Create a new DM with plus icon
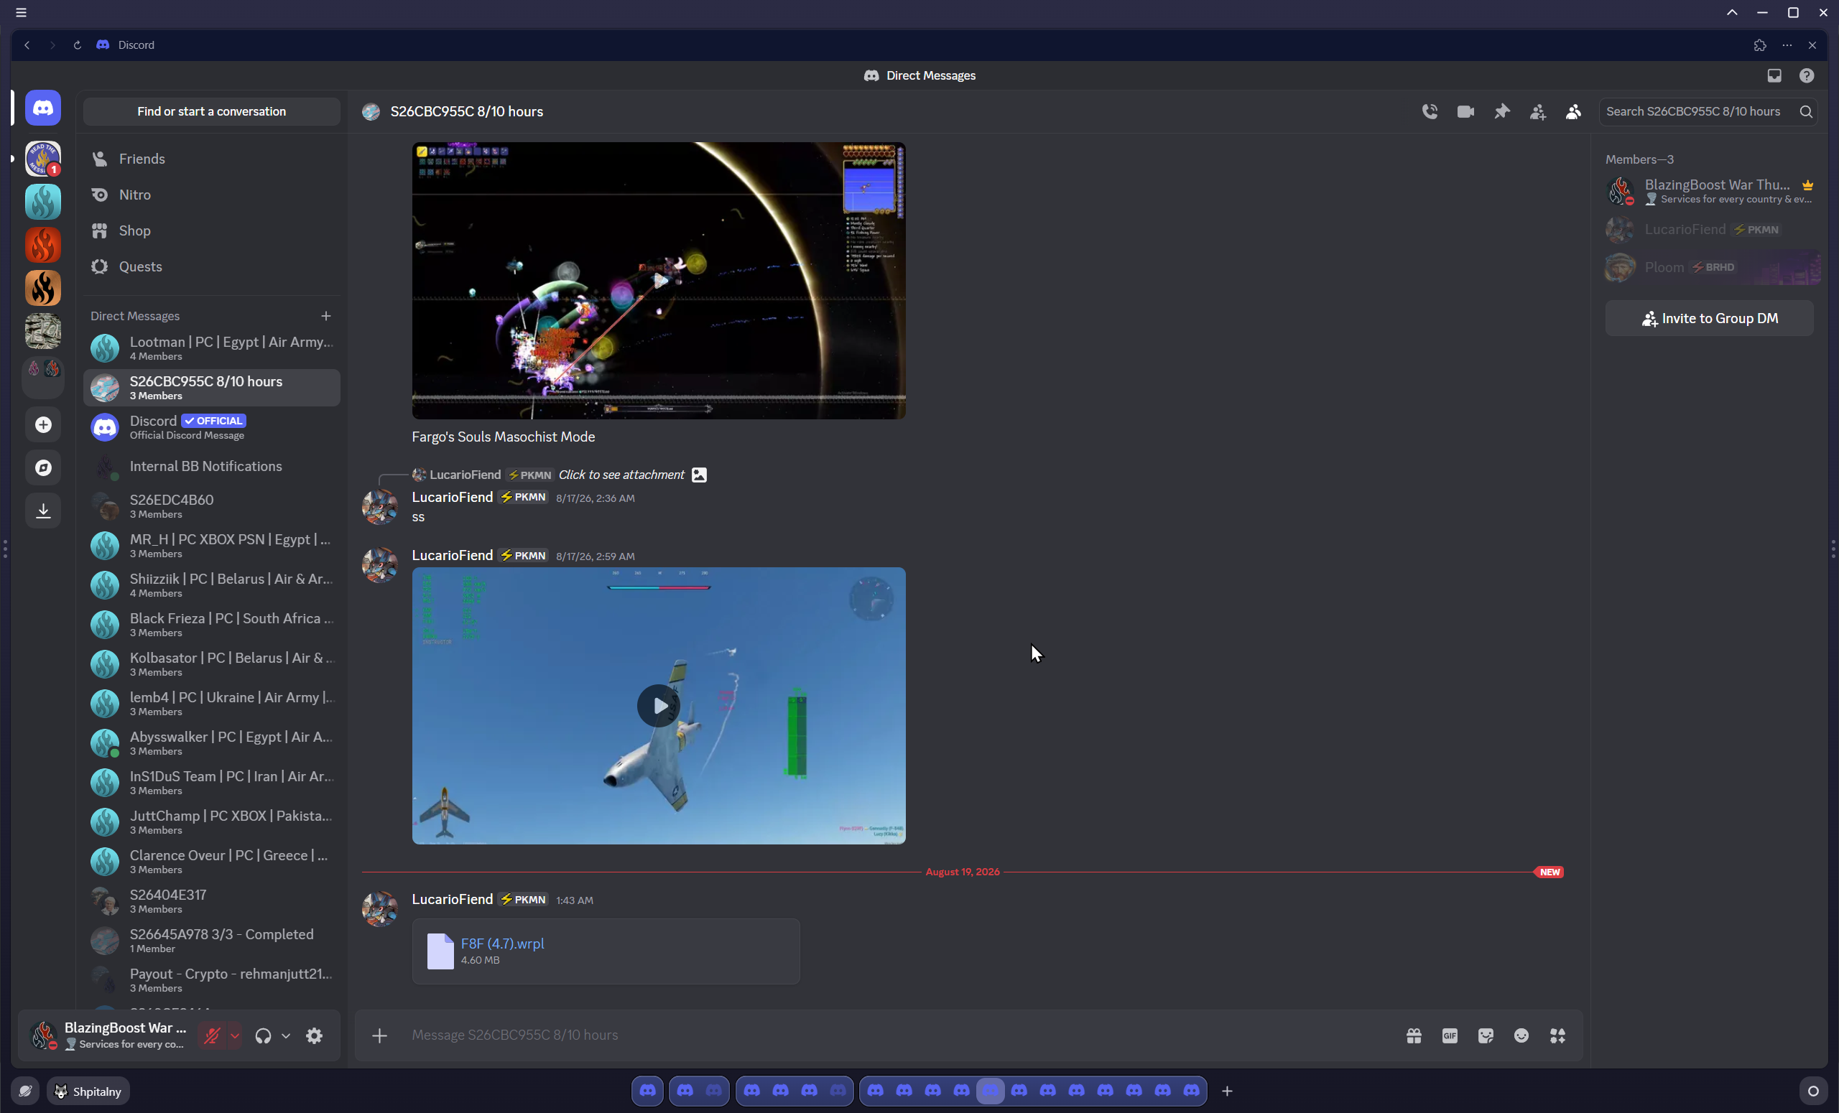The image size is (1839, 1113). pyautogui.click(x=325, y=315)
